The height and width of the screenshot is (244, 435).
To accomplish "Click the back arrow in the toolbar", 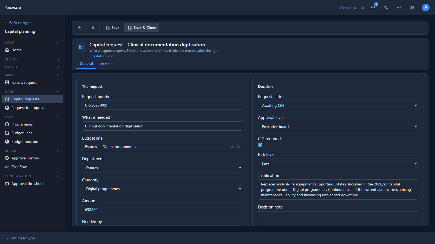I will (80, 28).
